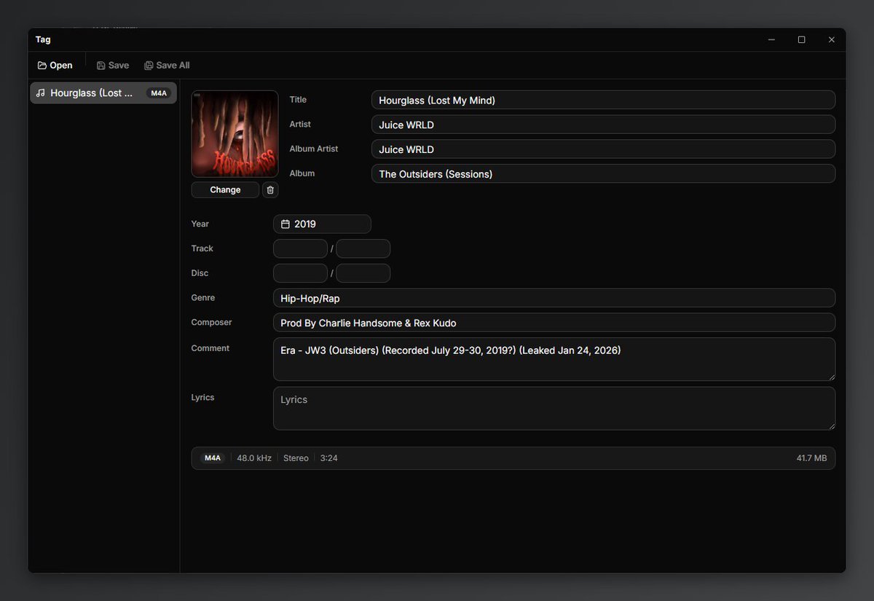Close the Tag window
This screenshot has height=601, width=874.
[831, 40]
